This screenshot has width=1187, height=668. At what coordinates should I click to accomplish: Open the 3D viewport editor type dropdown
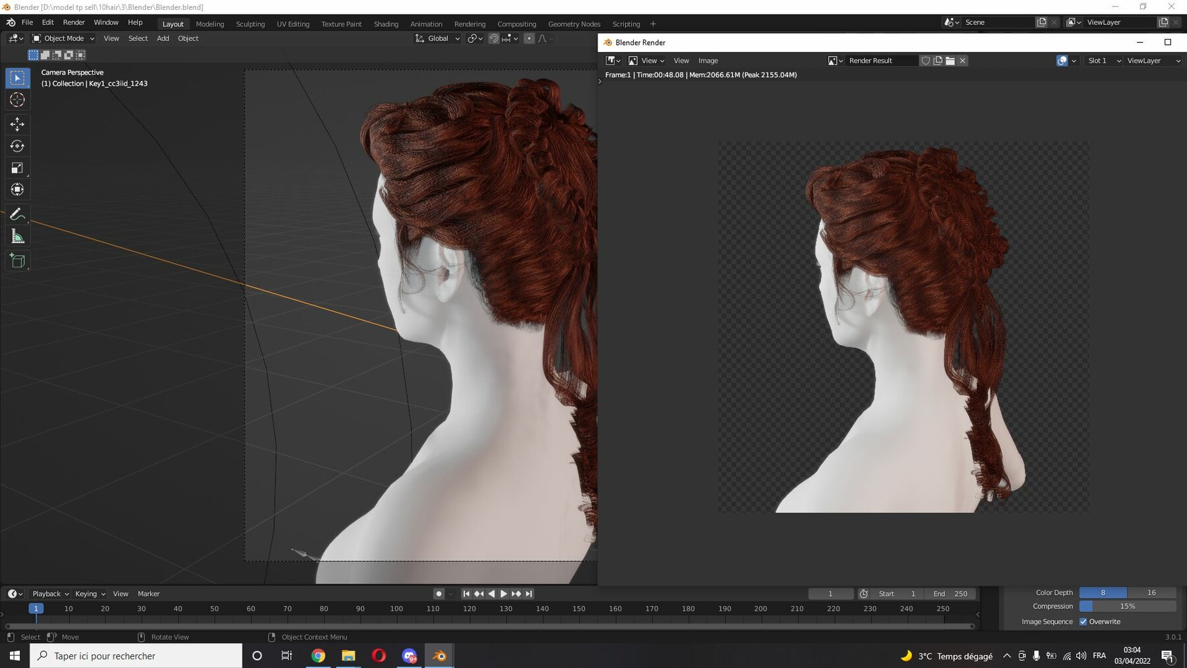pos(16,38)
